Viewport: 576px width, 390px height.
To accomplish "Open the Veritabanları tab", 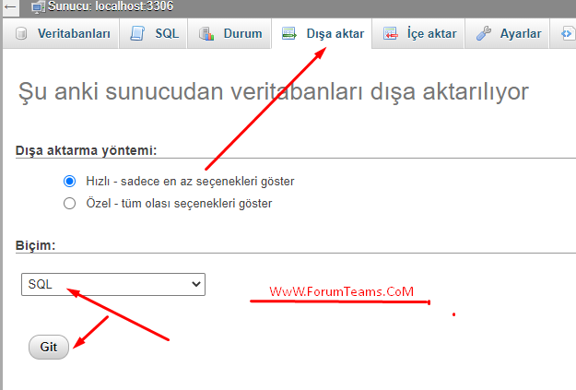I will [61, 33].
